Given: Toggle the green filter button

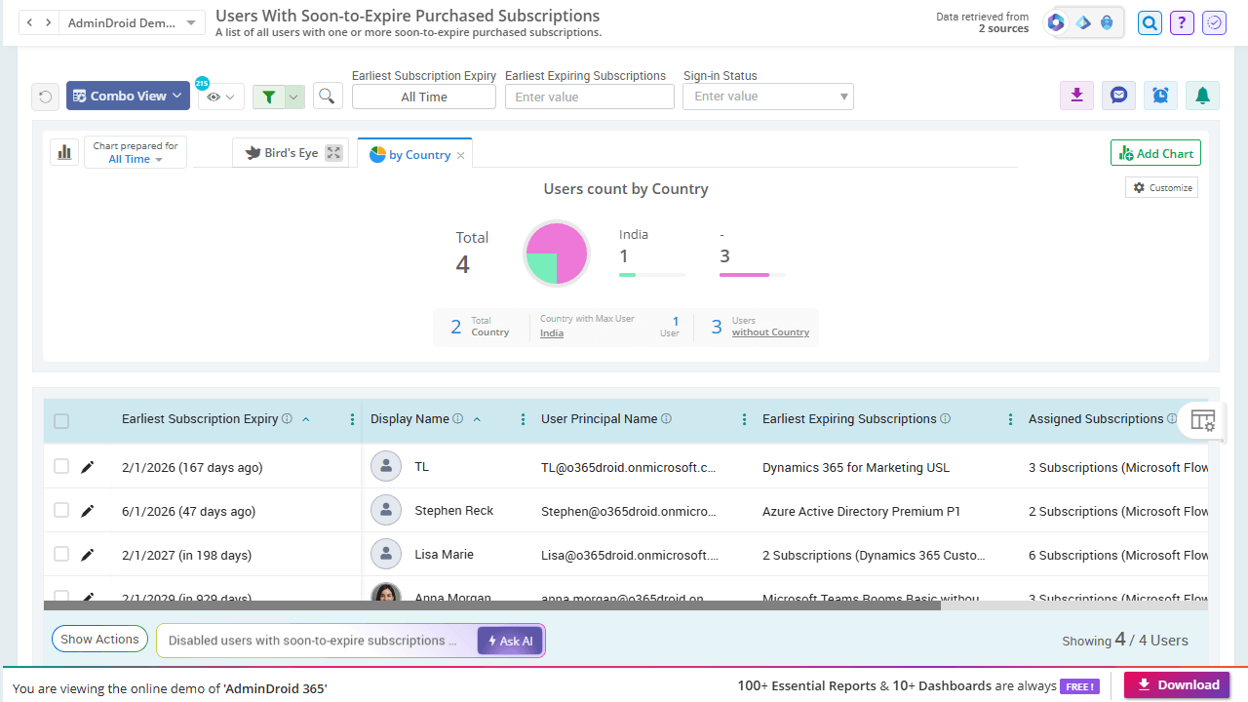Looking at the screenshot, I should pyautogui.click(x=268, y=97).
